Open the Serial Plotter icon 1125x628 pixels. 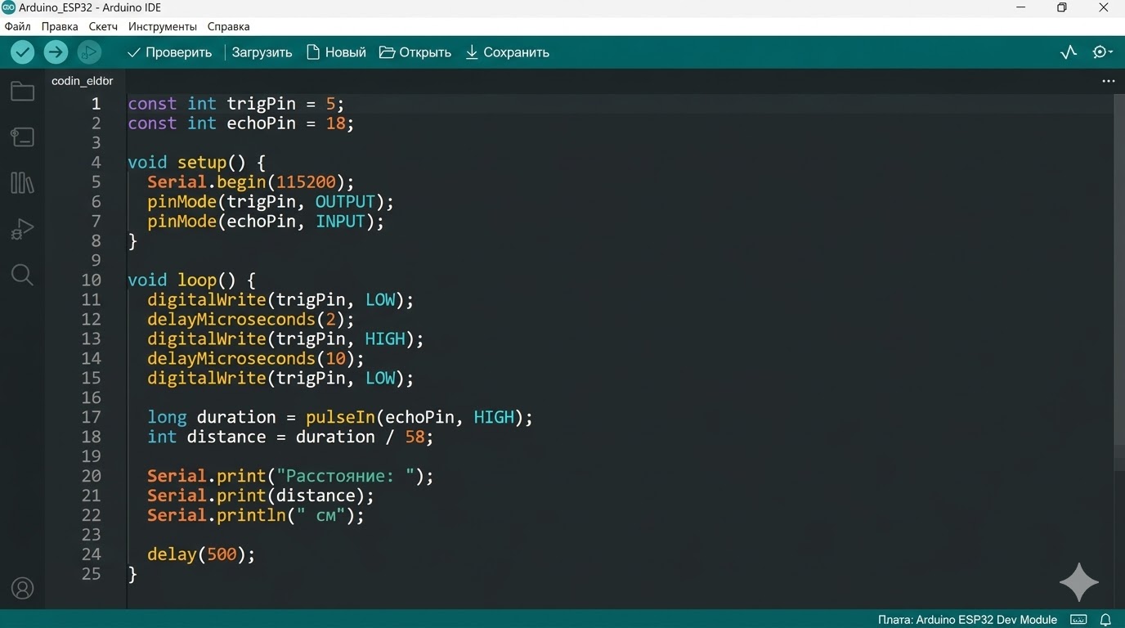[x=1068, y=52]
